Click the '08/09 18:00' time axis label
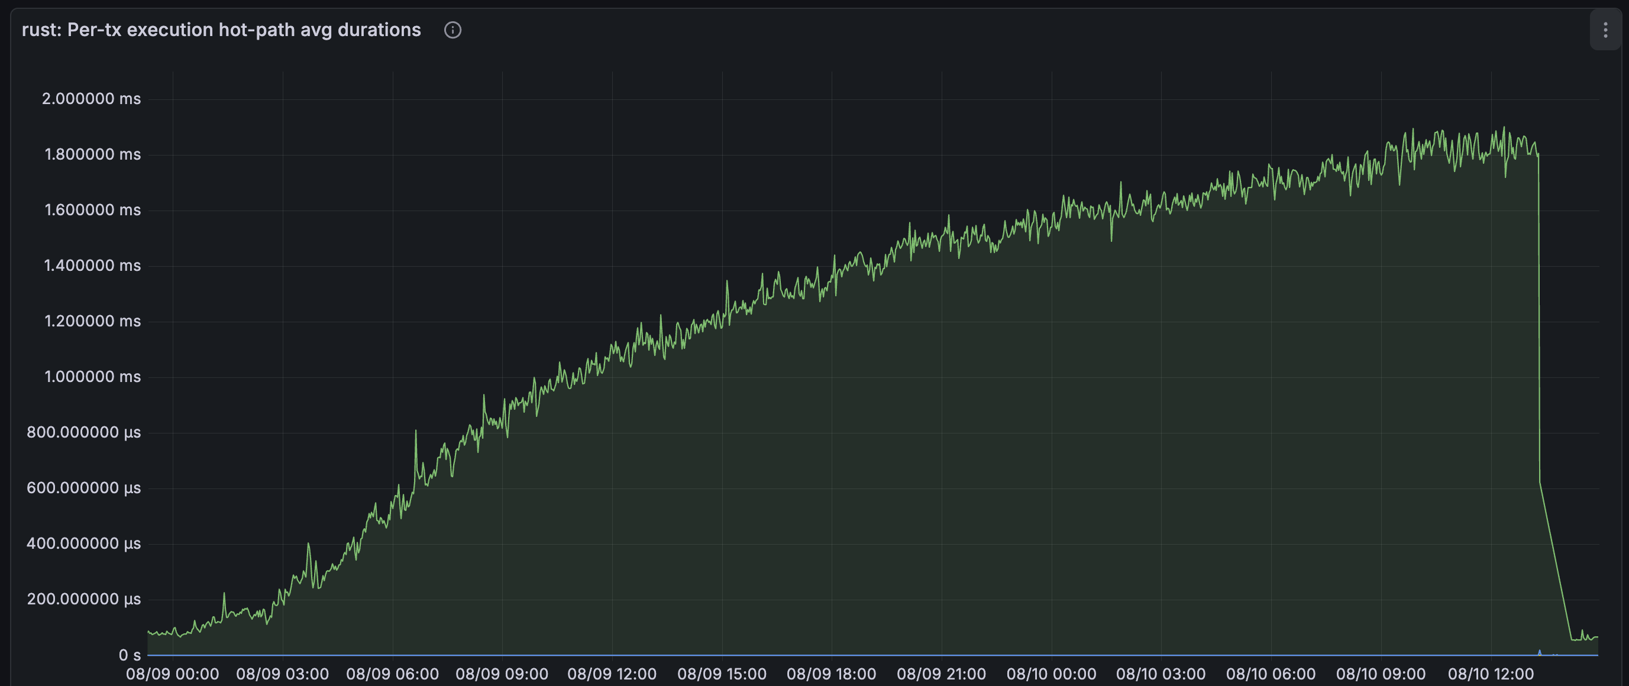The width and height of the screenshot is (1629, 686). coord(832,674)
